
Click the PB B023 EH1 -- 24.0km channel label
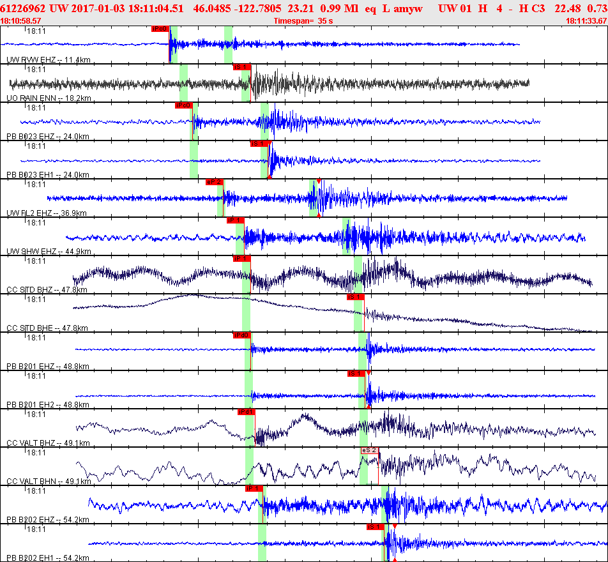coord(48,175)
